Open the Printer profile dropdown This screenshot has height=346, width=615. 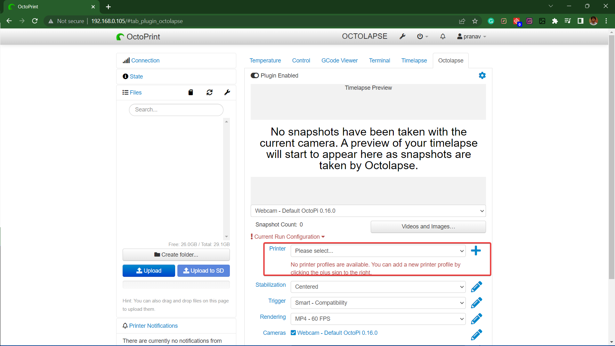[378, 251]
